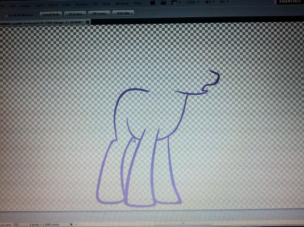Image resolution: width=304 pixels, height=227 pixels.
Task: Click the Print Size button
Action: click(x=123, y=13)
